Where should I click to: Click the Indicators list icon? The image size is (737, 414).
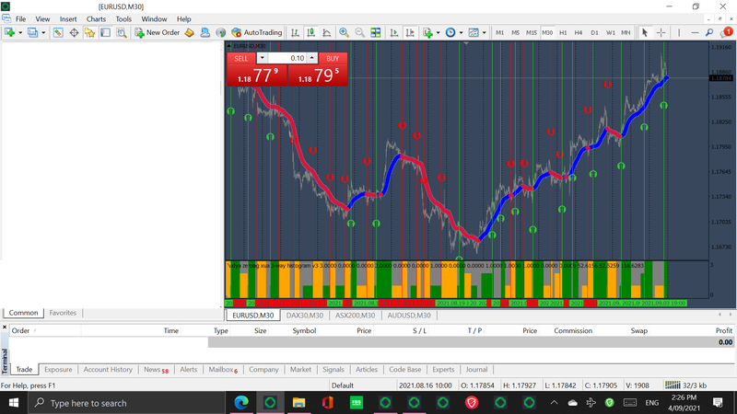pos(427,32)
